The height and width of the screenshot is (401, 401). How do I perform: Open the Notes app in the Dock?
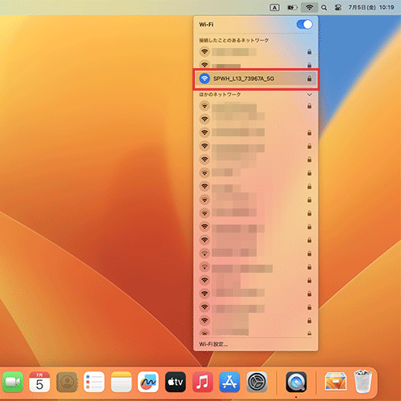click(121, 382)
